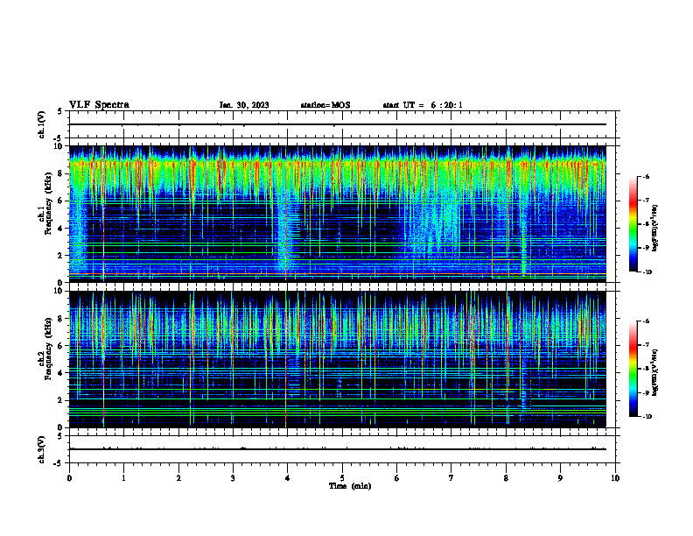
Task: Click the "-7" label on ch.2 colorbar
Action: [646, 345]
